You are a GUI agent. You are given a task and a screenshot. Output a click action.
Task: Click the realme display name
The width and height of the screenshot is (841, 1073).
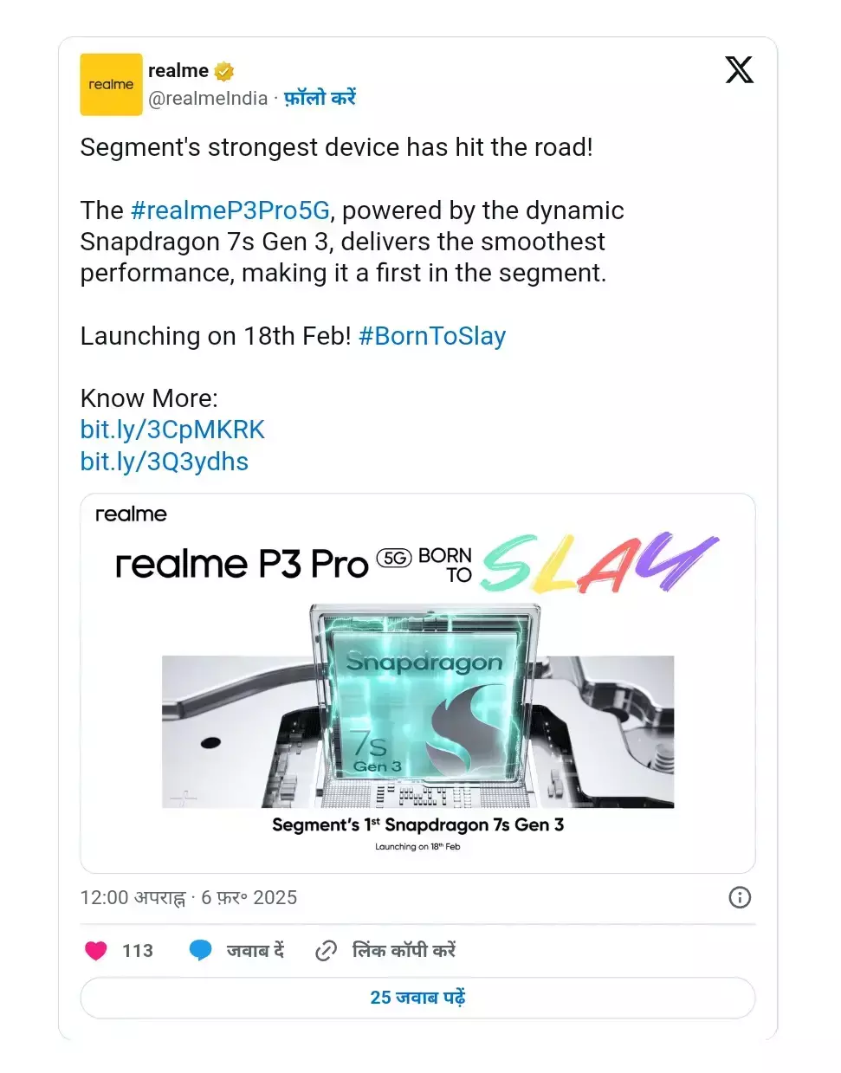point(178,71)
